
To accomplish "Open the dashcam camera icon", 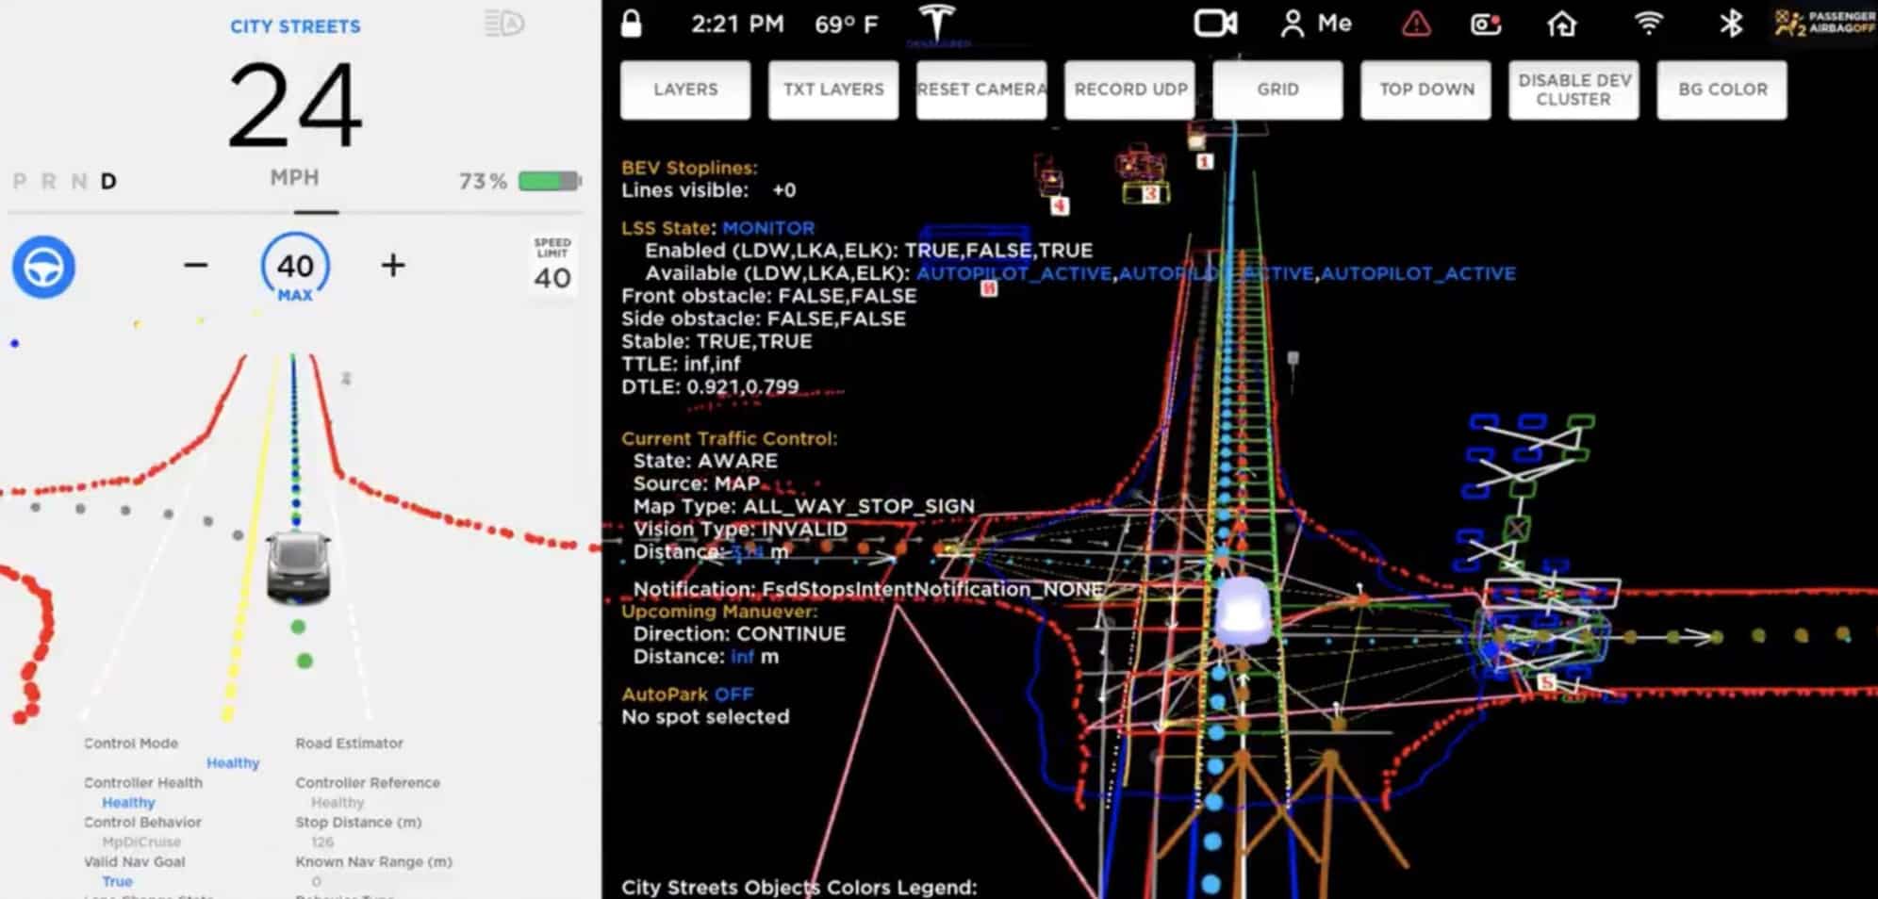I will click(1214, 24).
